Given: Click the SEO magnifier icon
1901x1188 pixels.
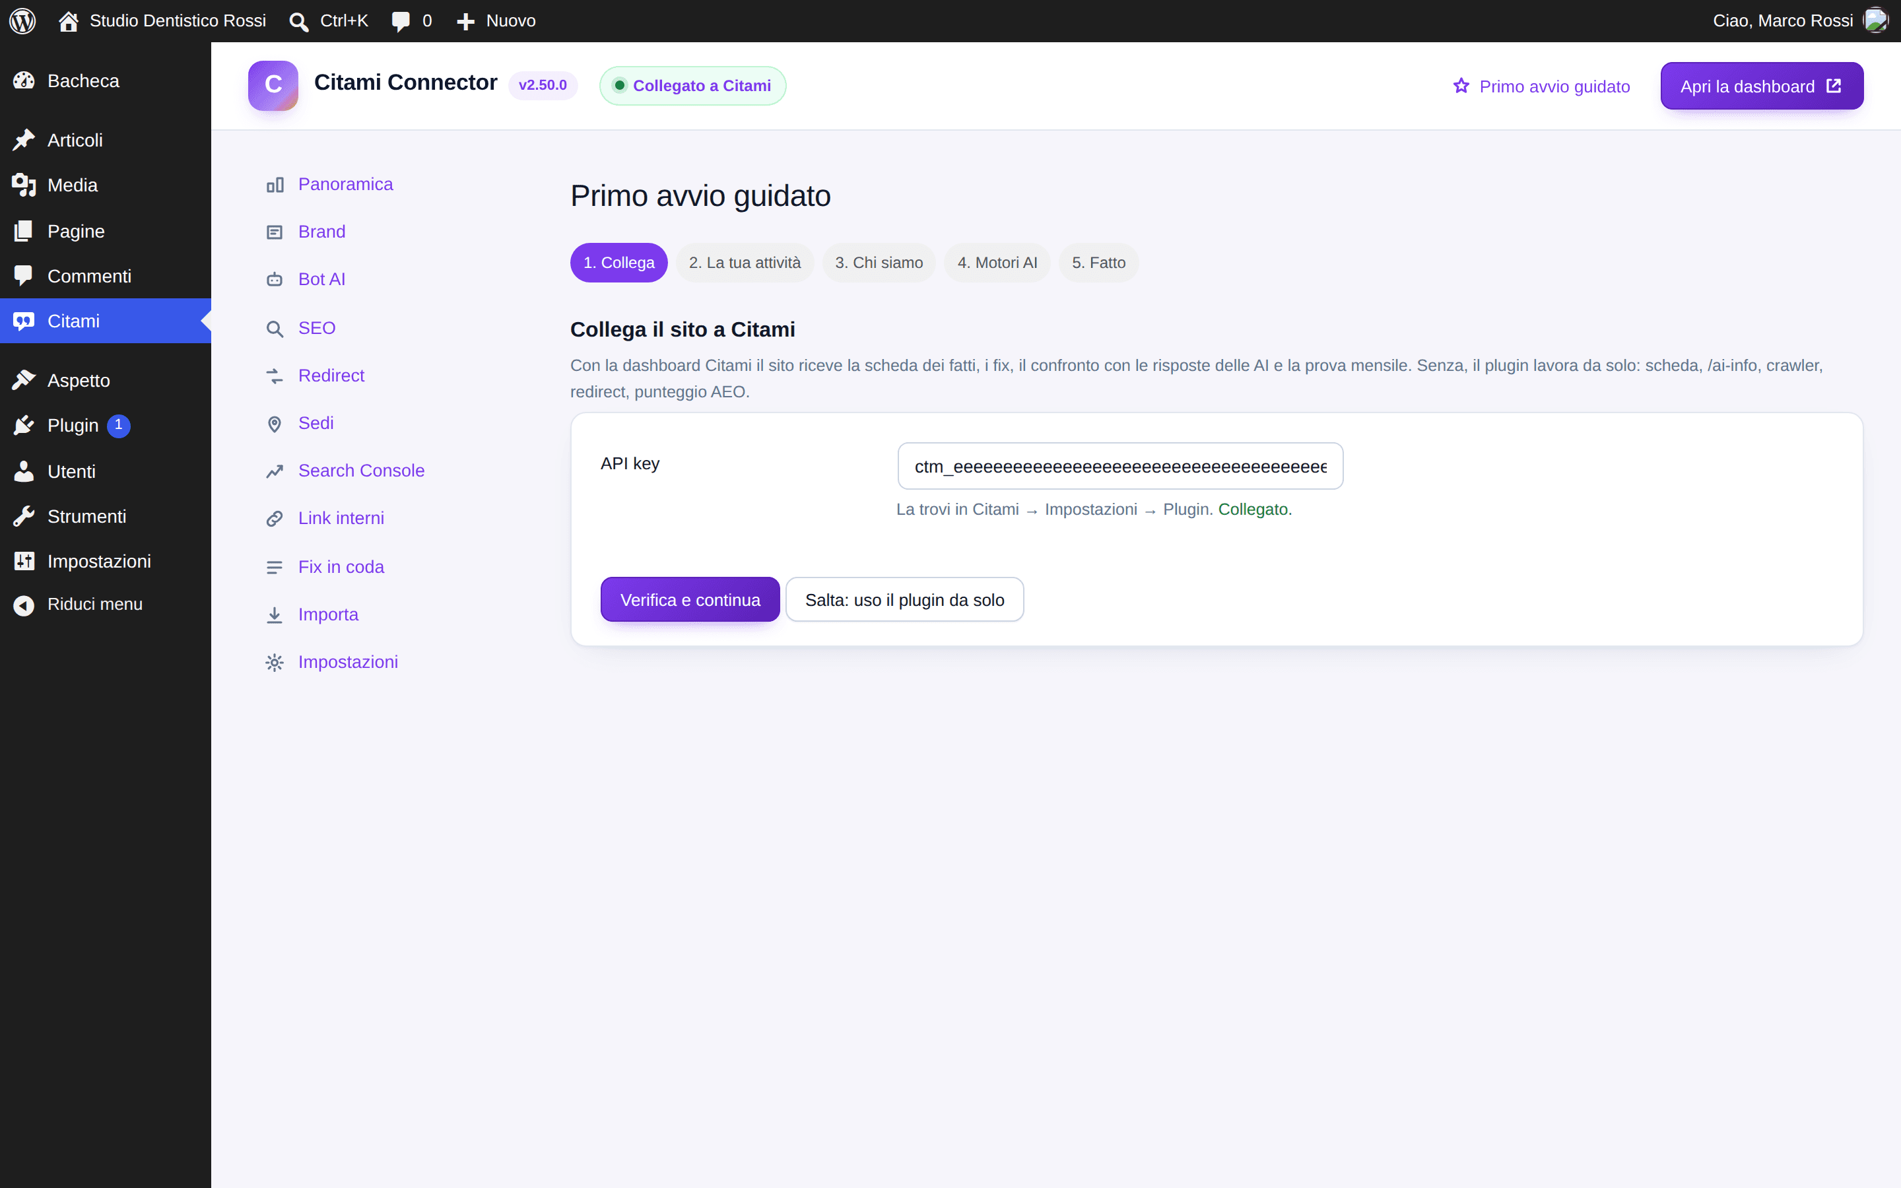Looking at the screenshot, I should tap(274, 329).
